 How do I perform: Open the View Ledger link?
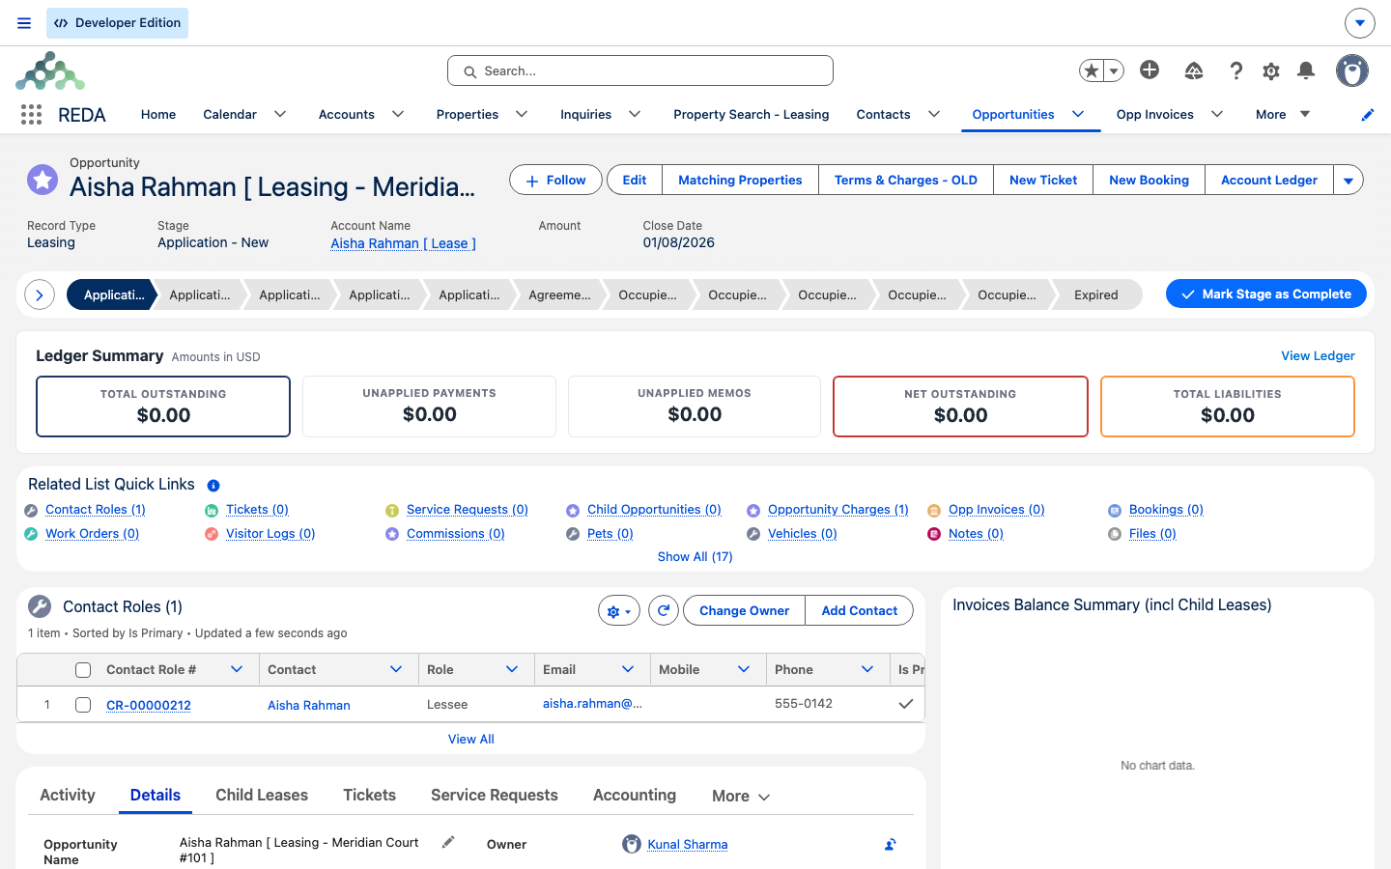[x=1318, y=356]
